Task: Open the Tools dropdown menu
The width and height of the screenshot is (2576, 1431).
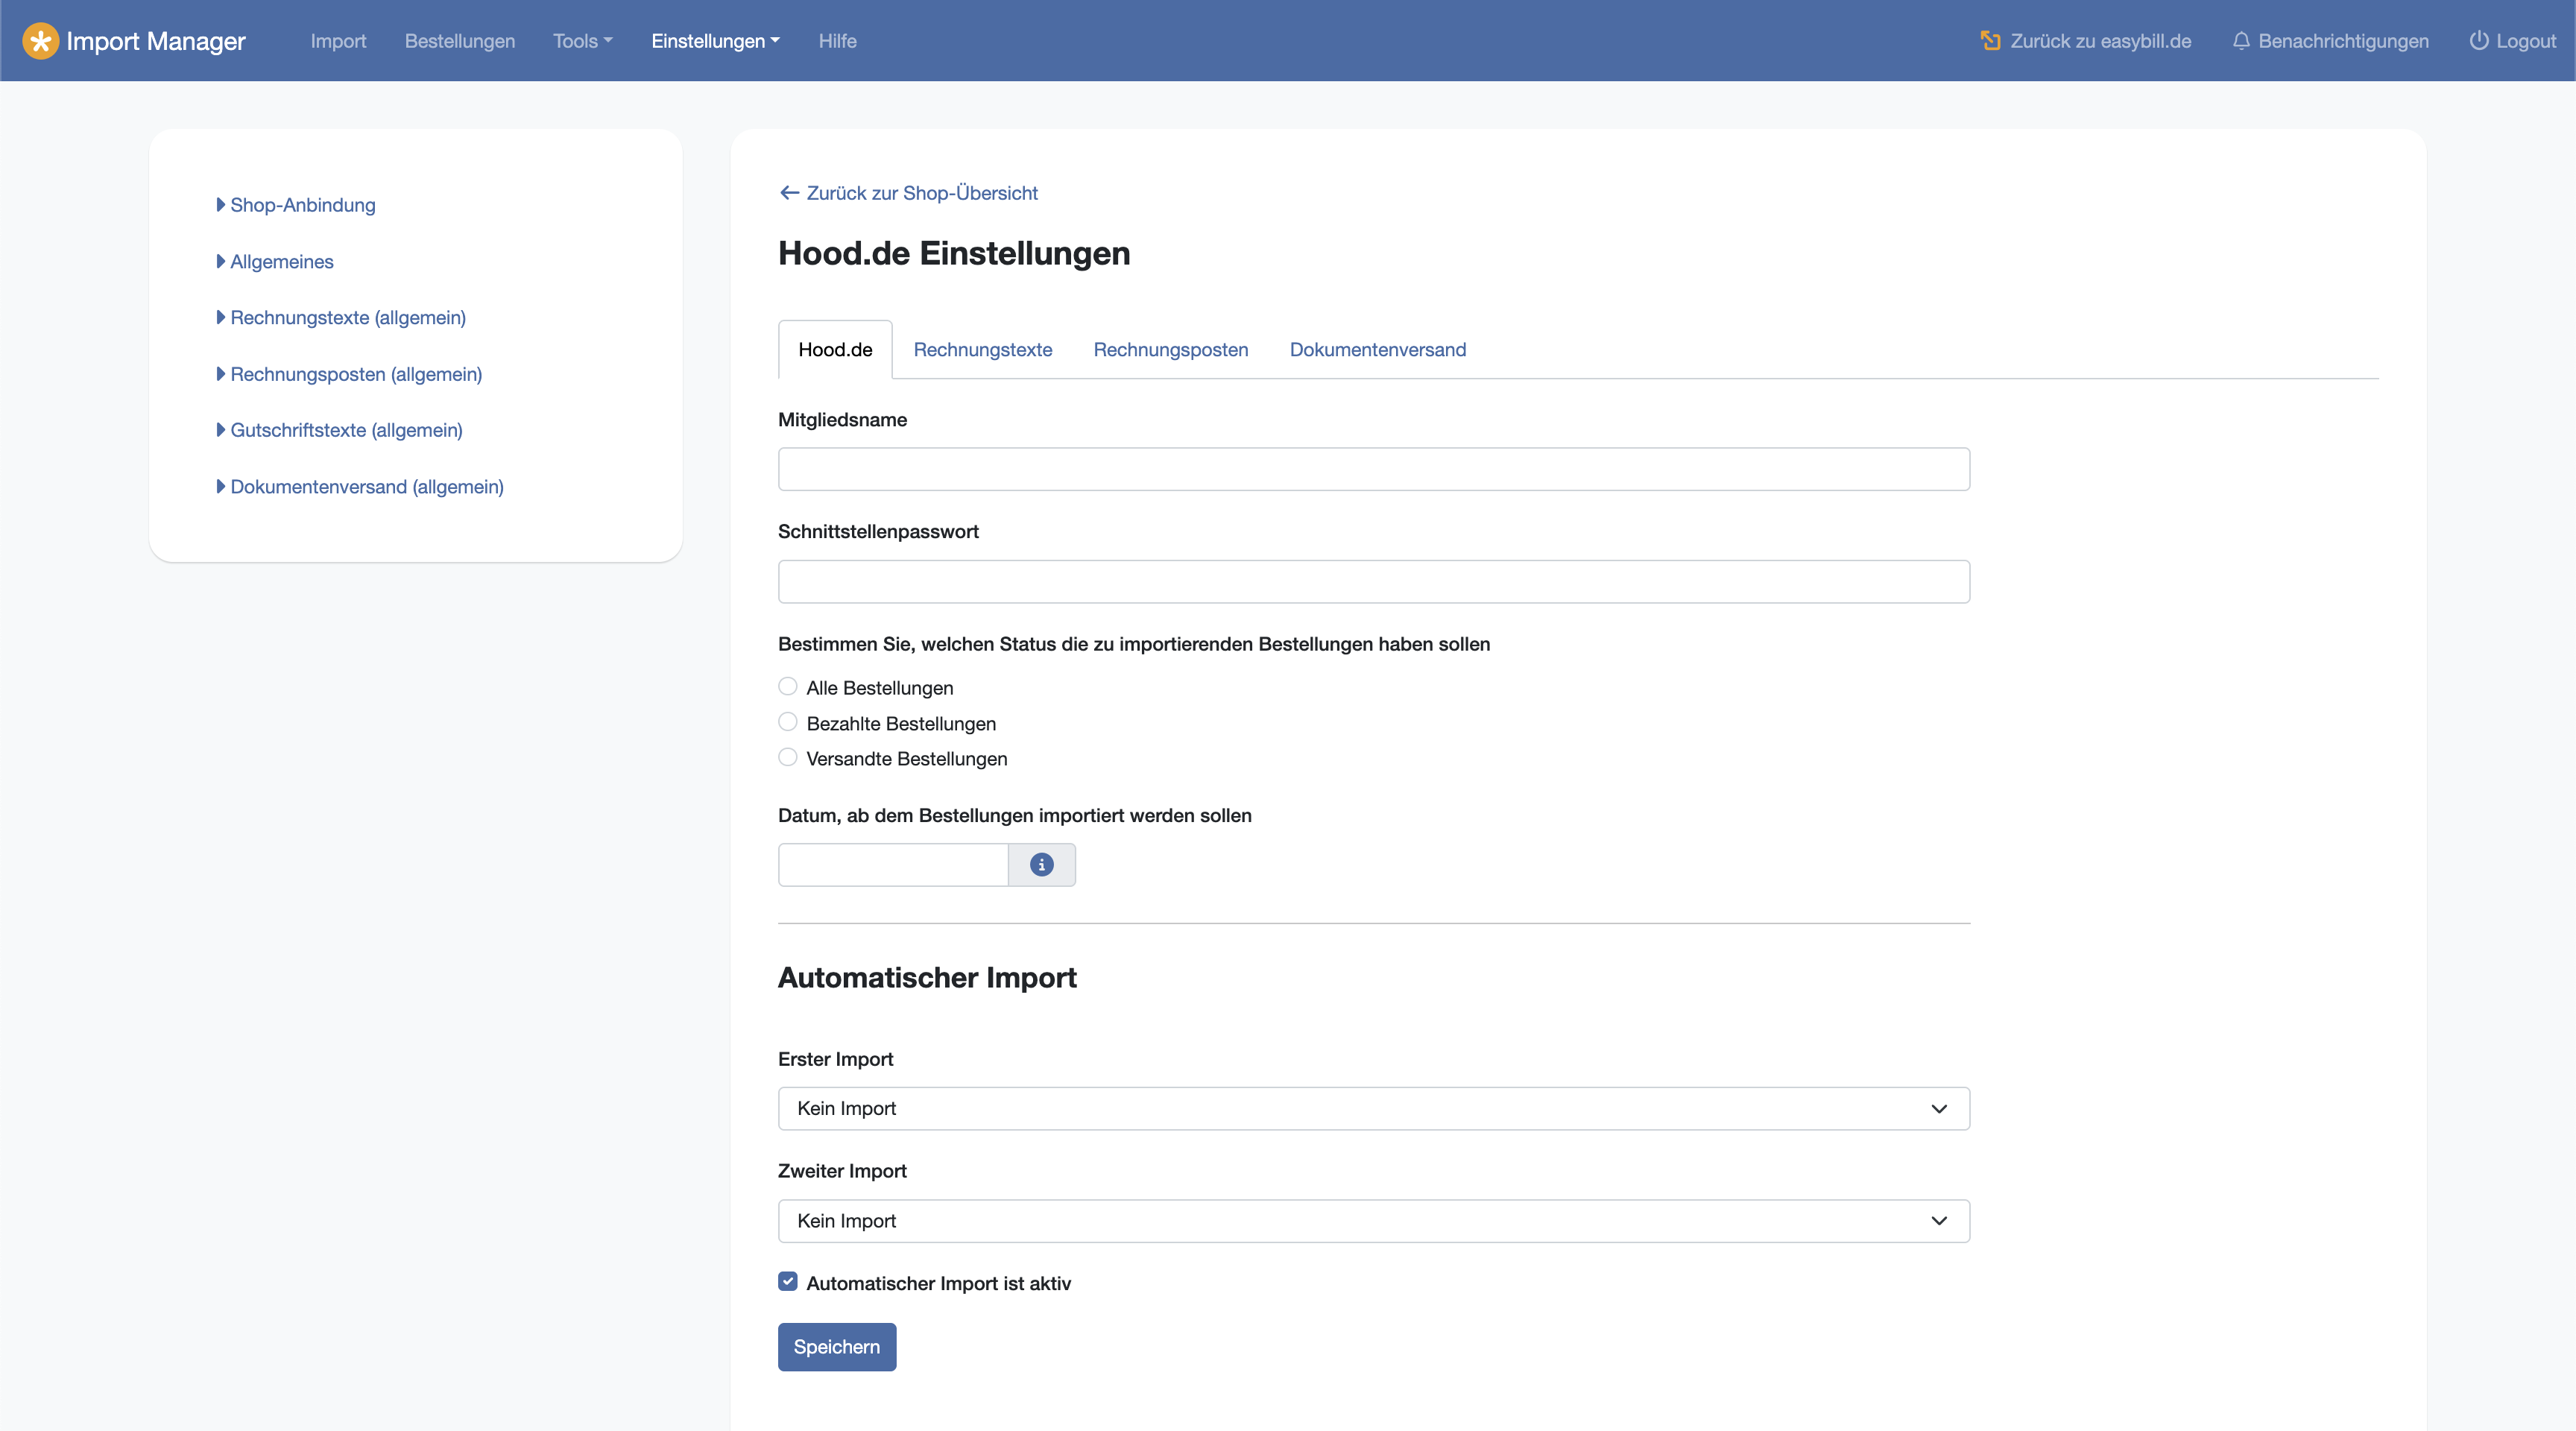Action: coord(583,41)
